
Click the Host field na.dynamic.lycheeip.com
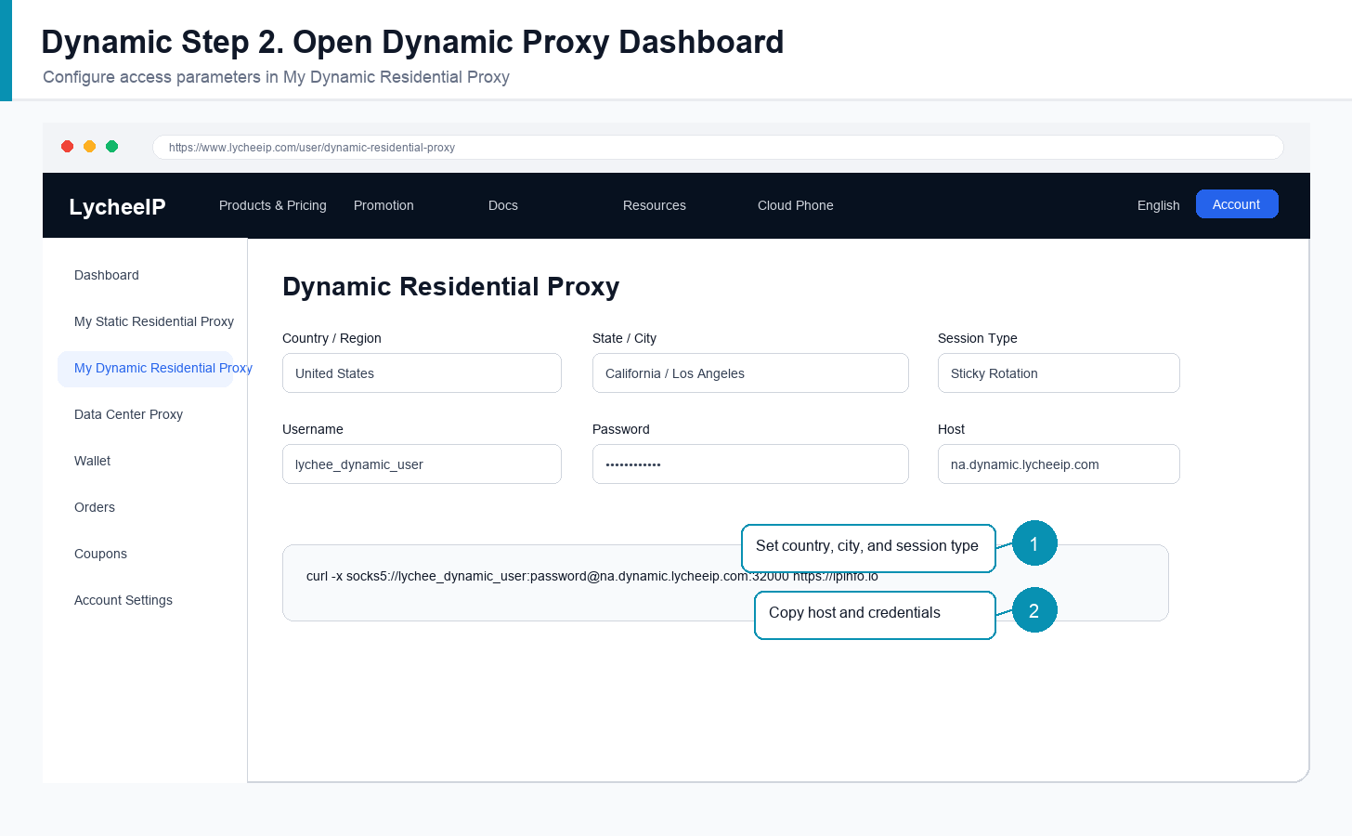(1059, 464)
